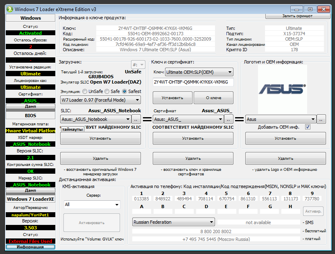Screen dimensions: 335x254
Task: Click the 'Залить скриншот' button at top right
Action: tap(298, 16)
